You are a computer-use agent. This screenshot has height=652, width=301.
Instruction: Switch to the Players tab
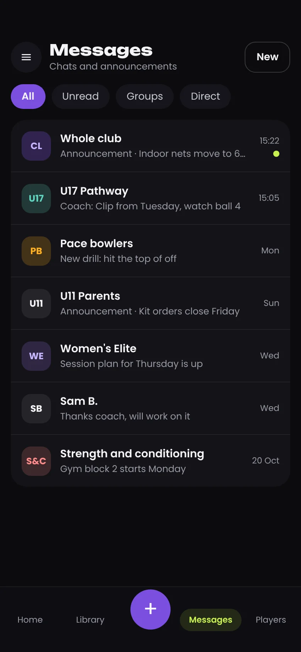[271, 620]
